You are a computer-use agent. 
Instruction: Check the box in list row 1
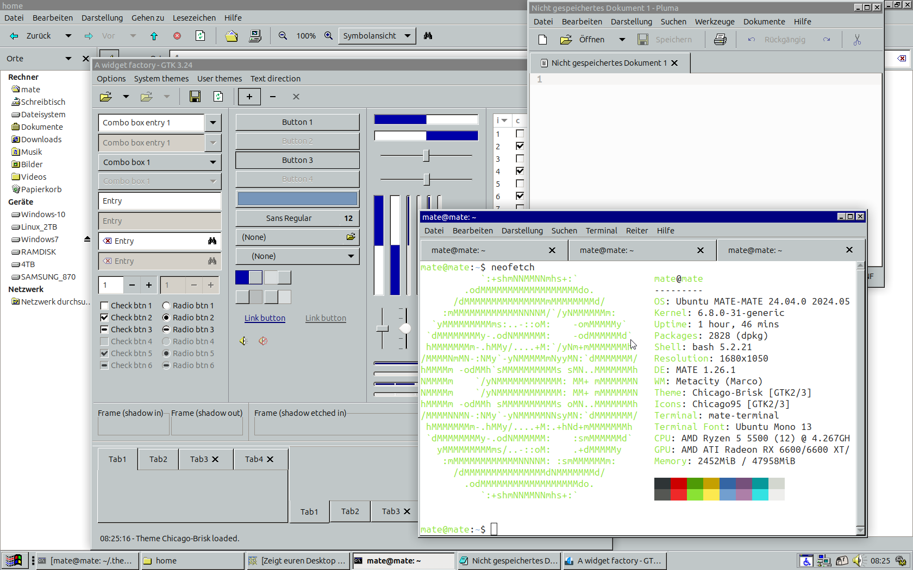coord(520,134)
